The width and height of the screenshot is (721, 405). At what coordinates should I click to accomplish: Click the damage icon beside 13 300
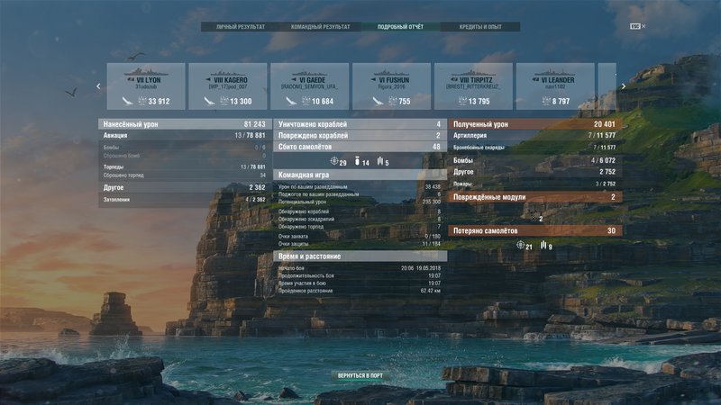[224, 101]
